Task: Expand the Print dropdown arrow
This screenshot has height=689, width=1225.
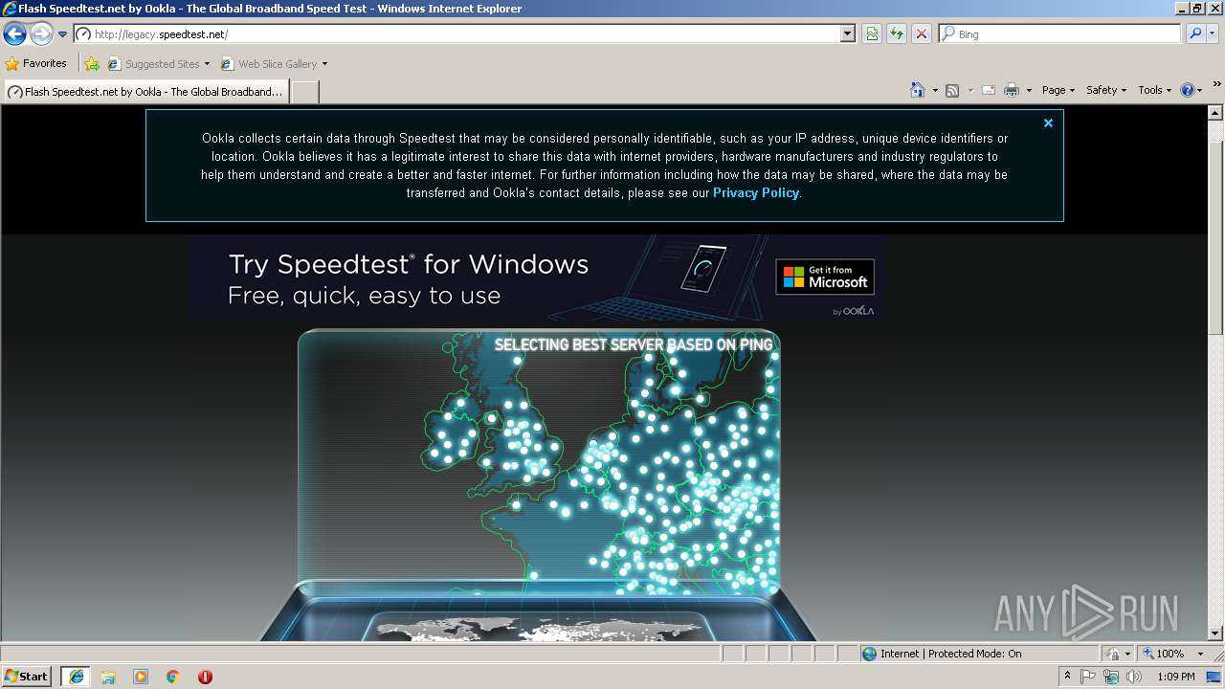Action: 1029,90
